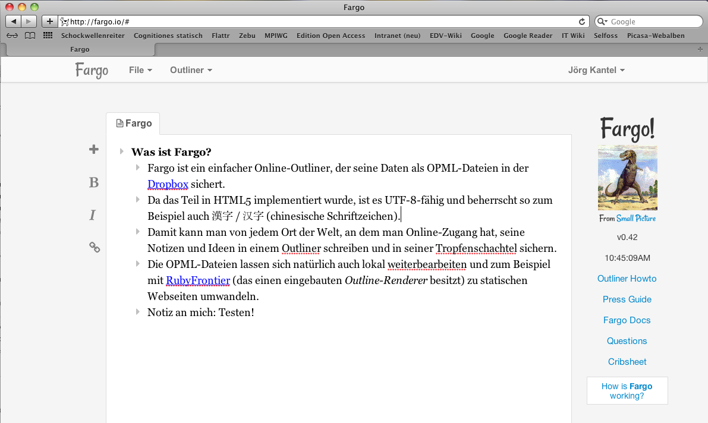Click 'How is Fargo working?' box
The image size is (708, 423).
click(627, 391)
